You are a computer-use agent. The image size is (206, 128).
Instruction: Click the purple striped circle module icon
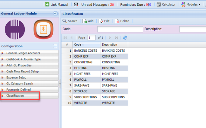(x=15, y=30)
